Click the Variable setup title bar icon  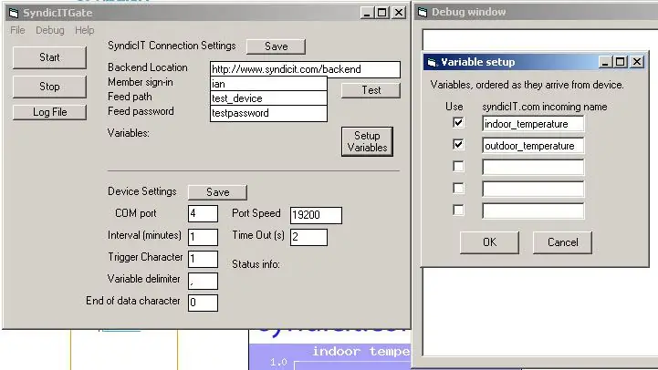click(432, 63)
